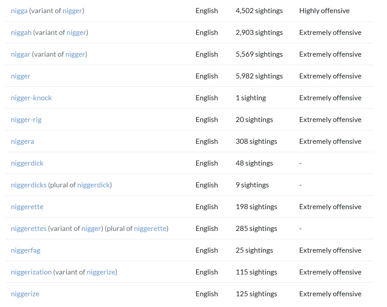Open the main word link in the 5,569 sightings row
Viewport: 387px width, 307px height.
21,55
